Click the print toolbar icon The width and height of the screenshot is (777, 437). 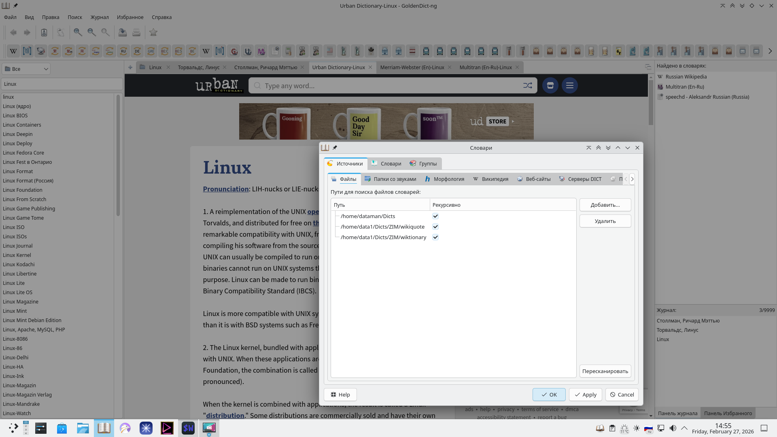coord(136,32)
